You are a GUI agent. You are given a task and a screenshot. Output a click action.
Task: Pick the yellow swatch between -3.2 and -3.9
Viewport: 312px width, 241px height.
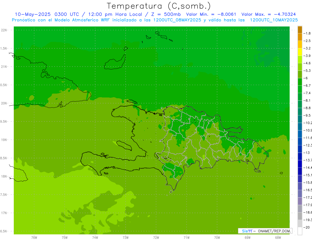[300, 52]
